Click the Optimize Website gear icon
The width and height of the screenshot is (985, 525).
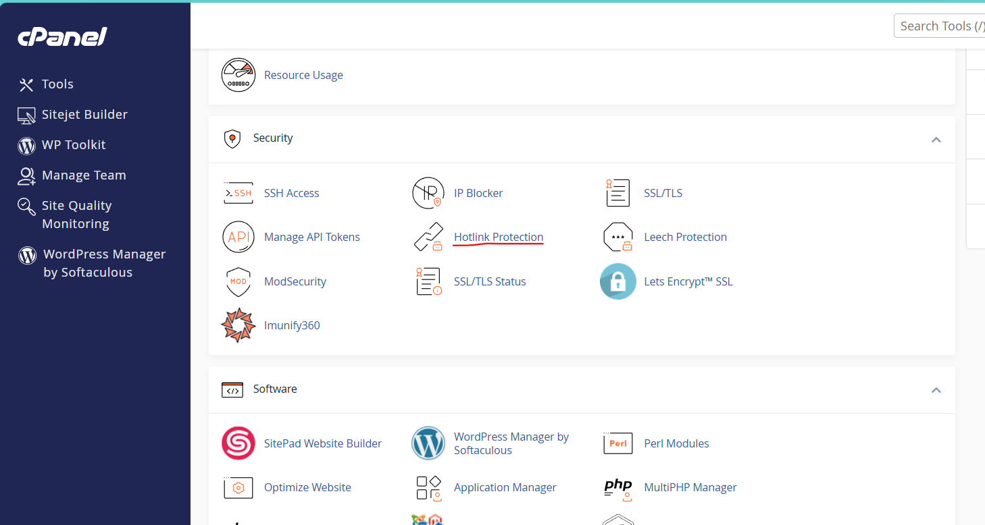[238, 487]
